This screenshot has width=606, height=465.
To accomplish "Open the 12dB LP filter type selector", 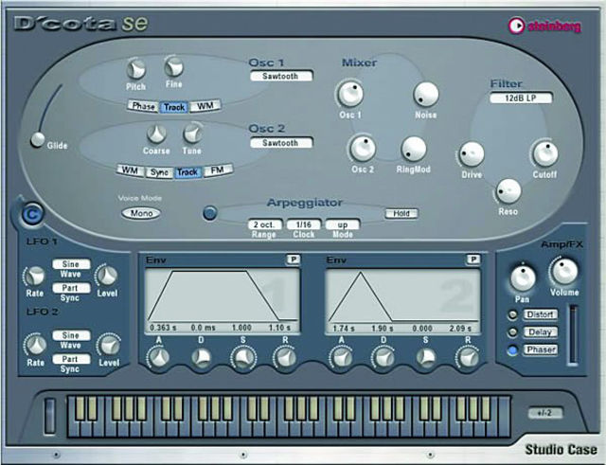I will click(521, 98).
